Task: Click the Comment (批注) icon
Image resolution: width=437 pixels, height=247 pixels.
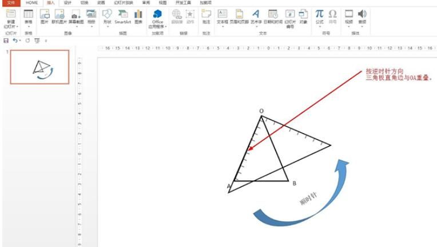Action: [x=206, y=14]
